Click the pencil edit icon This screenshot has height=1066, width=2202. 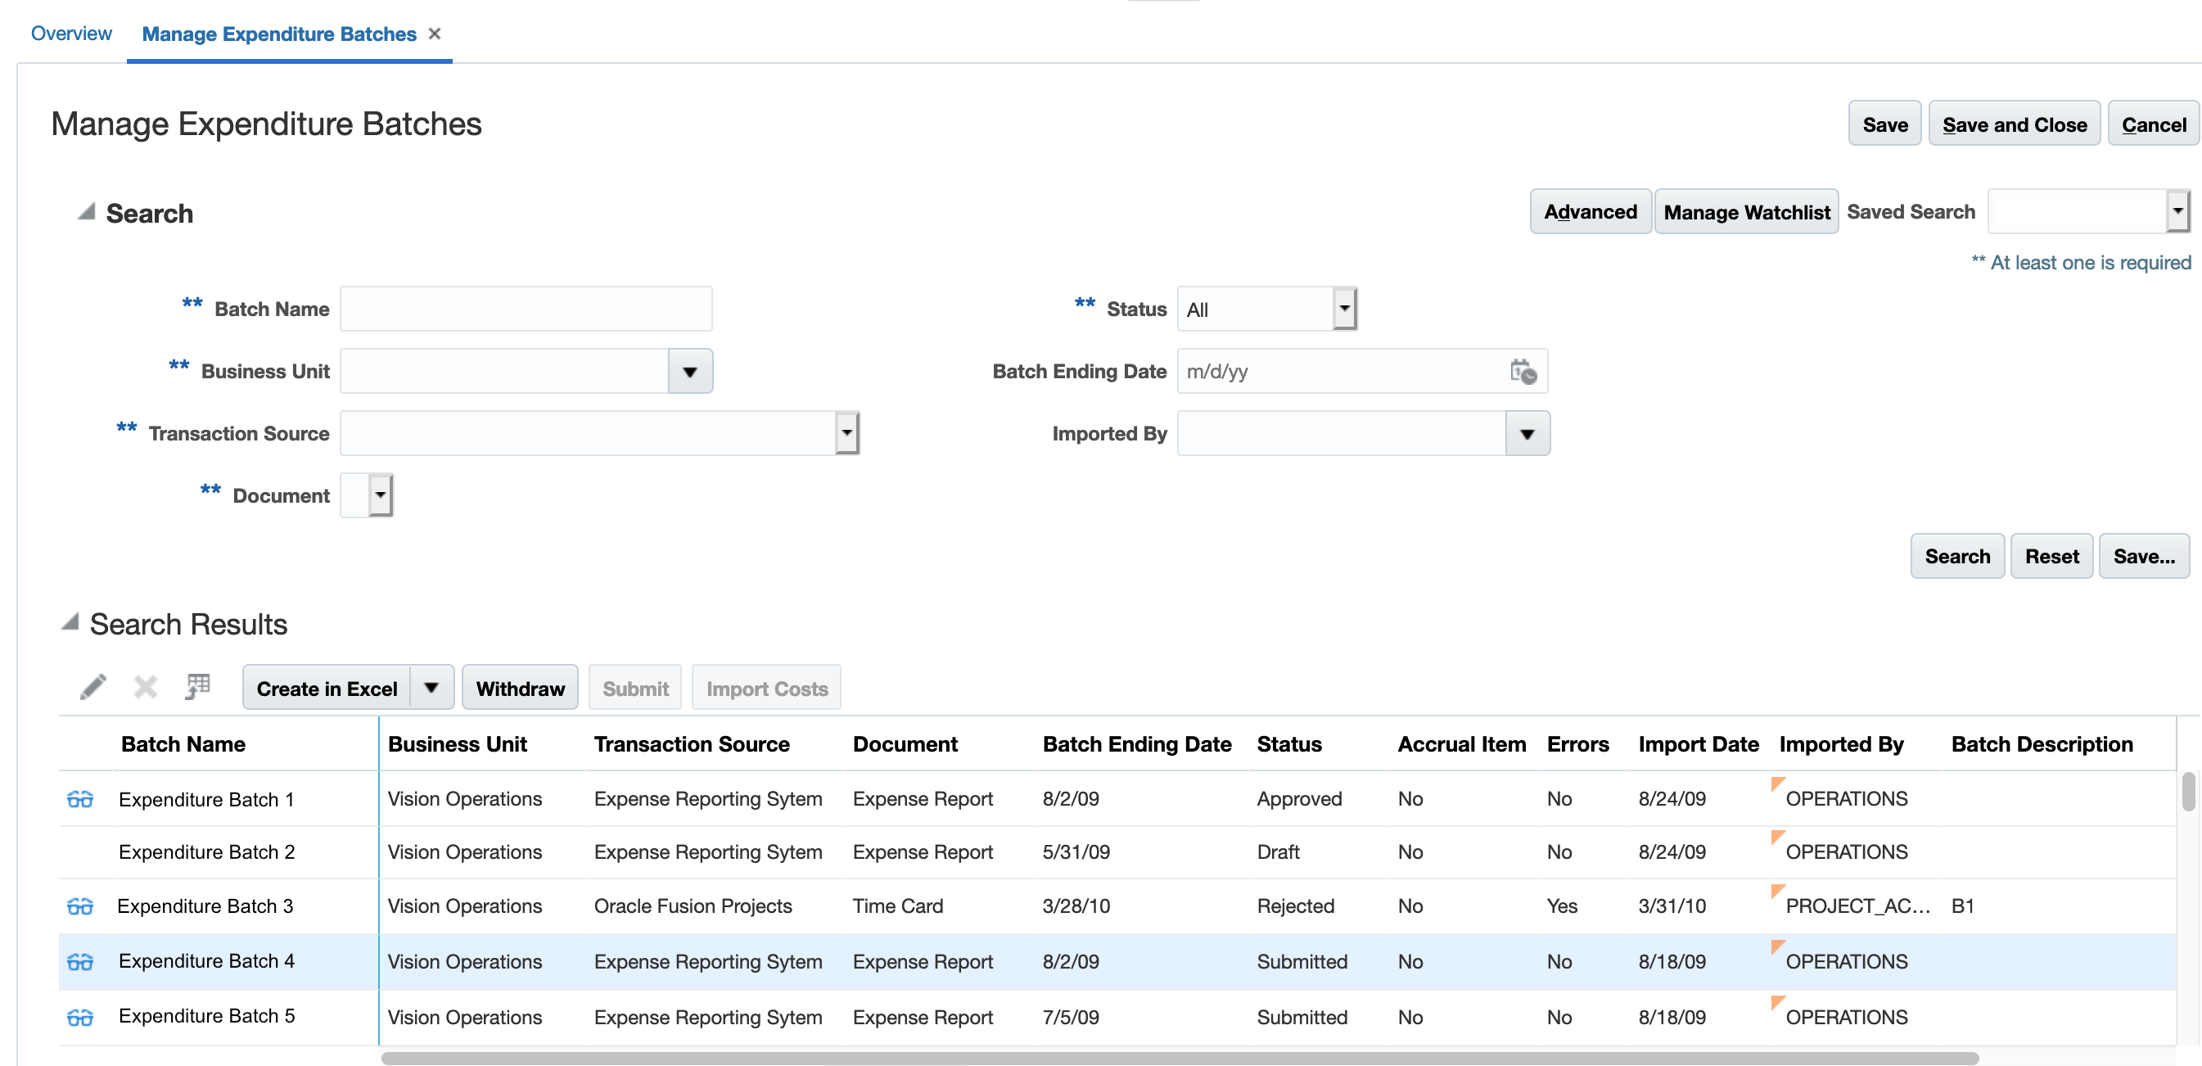(93, 686)
